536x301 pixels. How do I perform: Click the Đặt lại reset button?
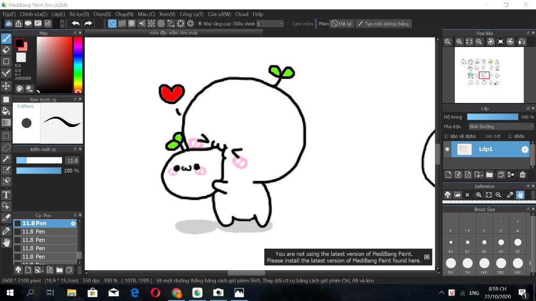point(341,24)
